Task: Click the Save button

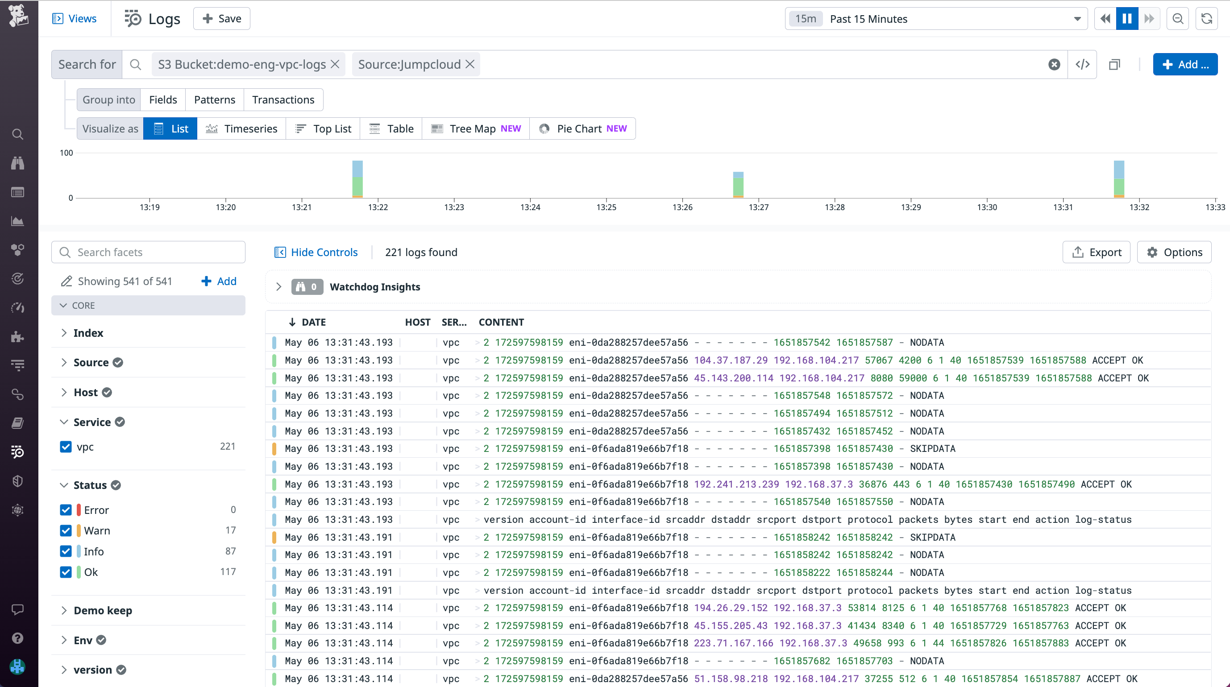Action: (221, 18)
